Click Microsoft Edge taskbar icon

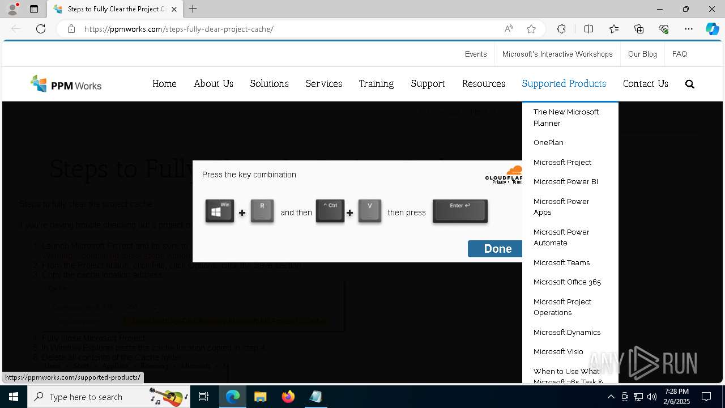pos(233,397)
